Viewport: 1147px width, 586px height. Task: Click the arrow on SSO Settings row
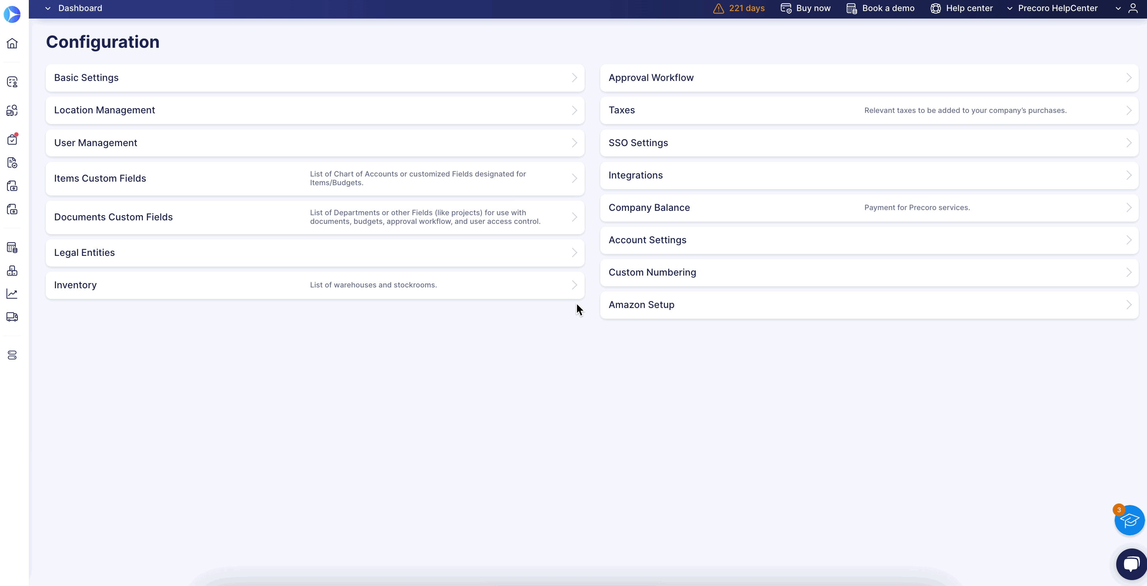(x=1129, y=143)
